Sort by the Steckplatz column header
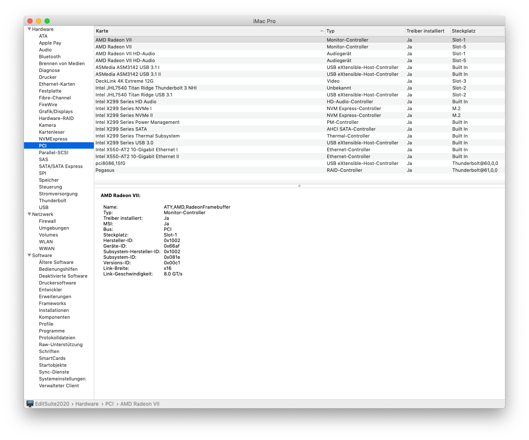The width and height of the screenshot is (529, 440). tap(478, 31)
